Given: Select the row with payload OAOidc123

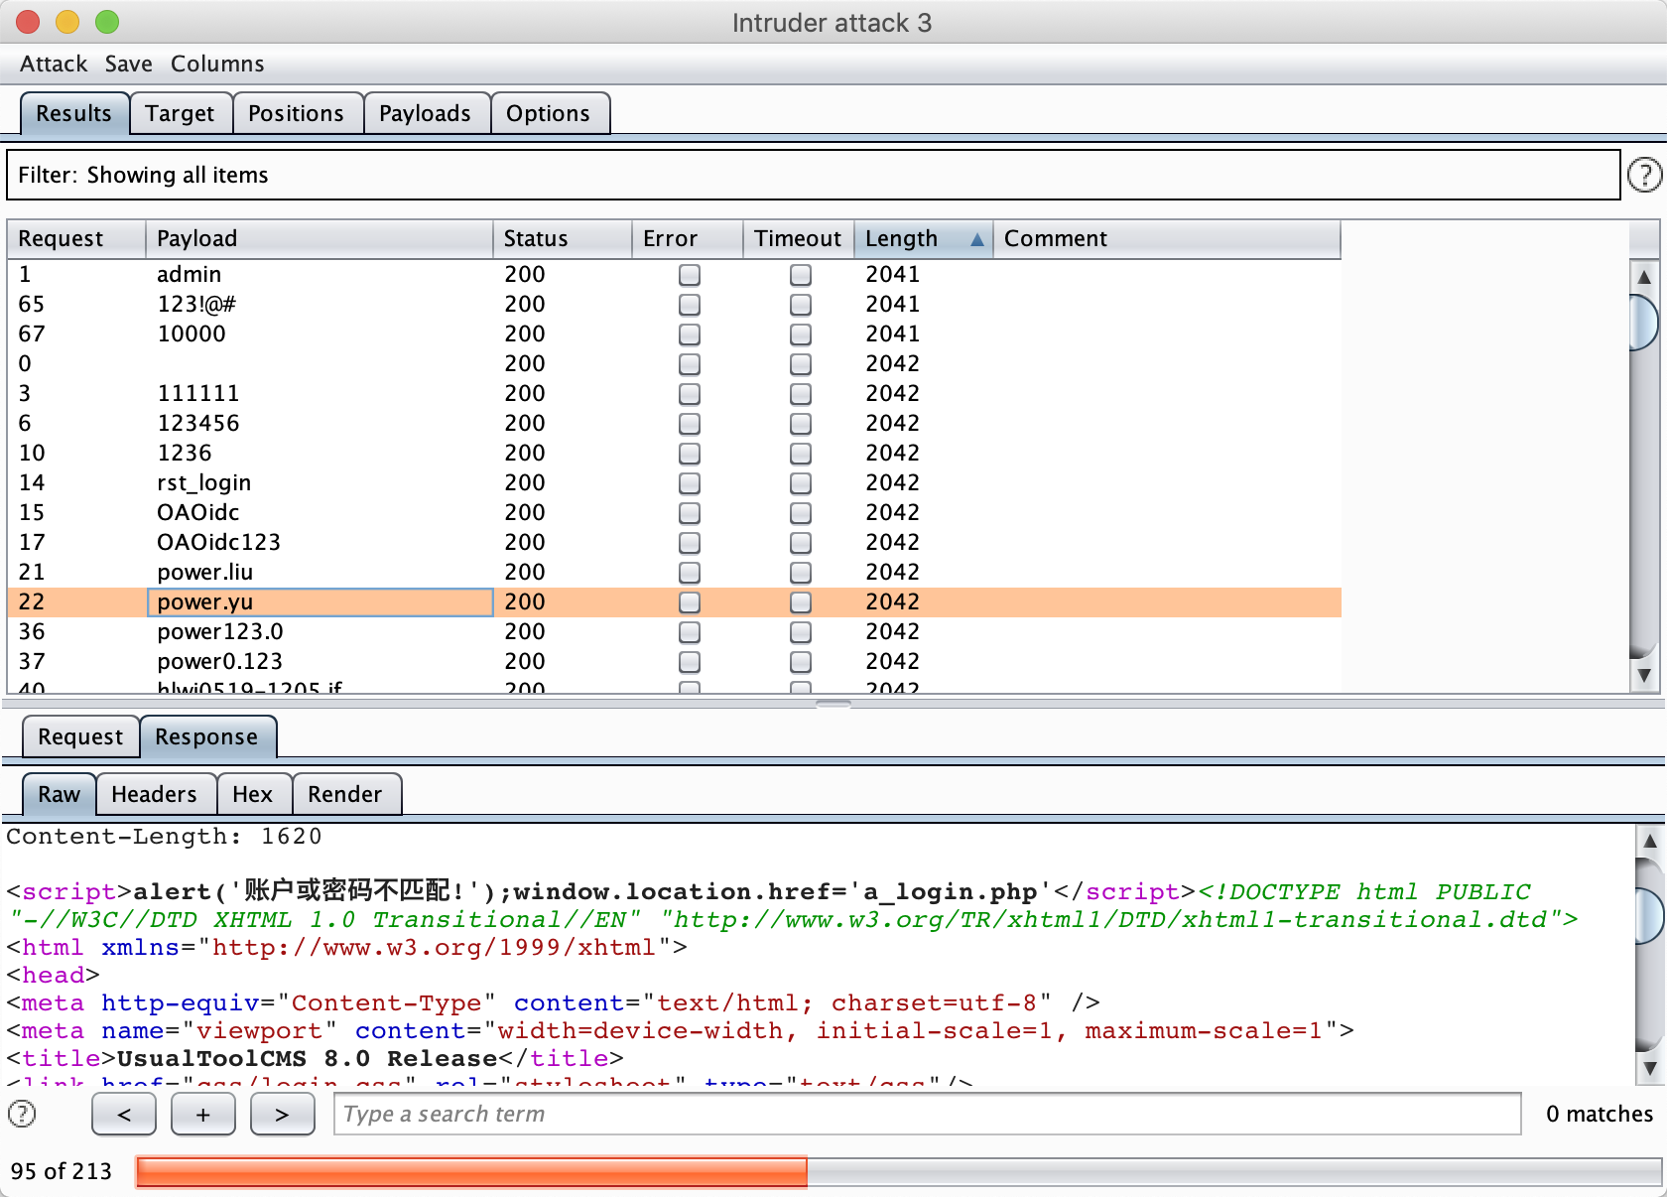Looking at the screenshot, I should (x=675, y=543).
